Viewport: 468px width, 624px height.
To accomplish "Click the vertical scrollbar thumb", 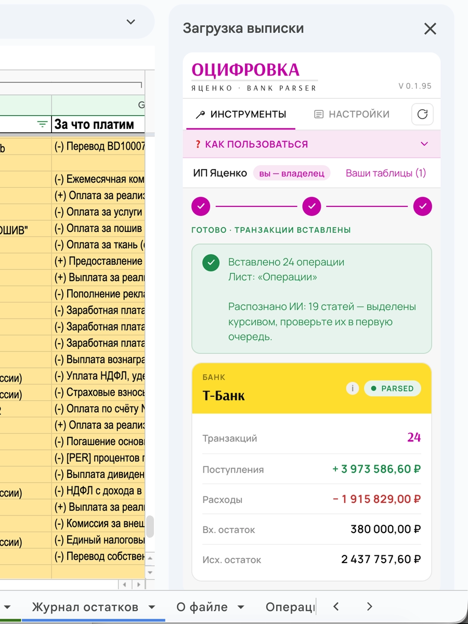I will tap(150, 526).
